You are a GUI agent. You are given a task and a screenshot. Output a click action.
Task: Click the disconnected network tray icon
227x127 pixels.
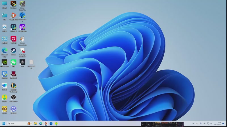pos(197,124)
